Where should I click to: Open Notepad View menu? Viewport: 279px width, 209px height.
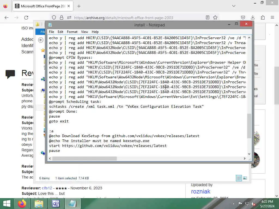click(84, 32)
